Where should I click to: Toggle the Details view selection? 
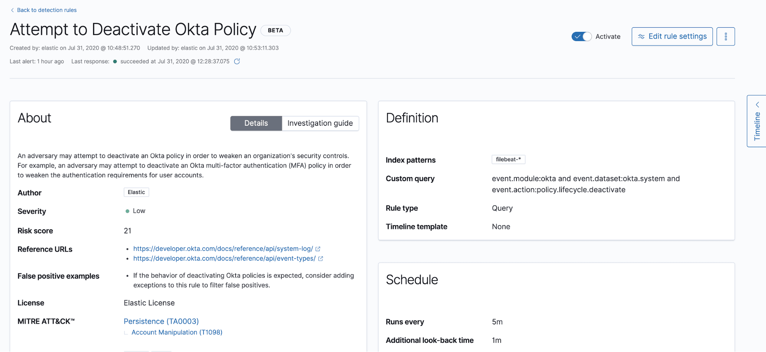click(x=256, y=123)
